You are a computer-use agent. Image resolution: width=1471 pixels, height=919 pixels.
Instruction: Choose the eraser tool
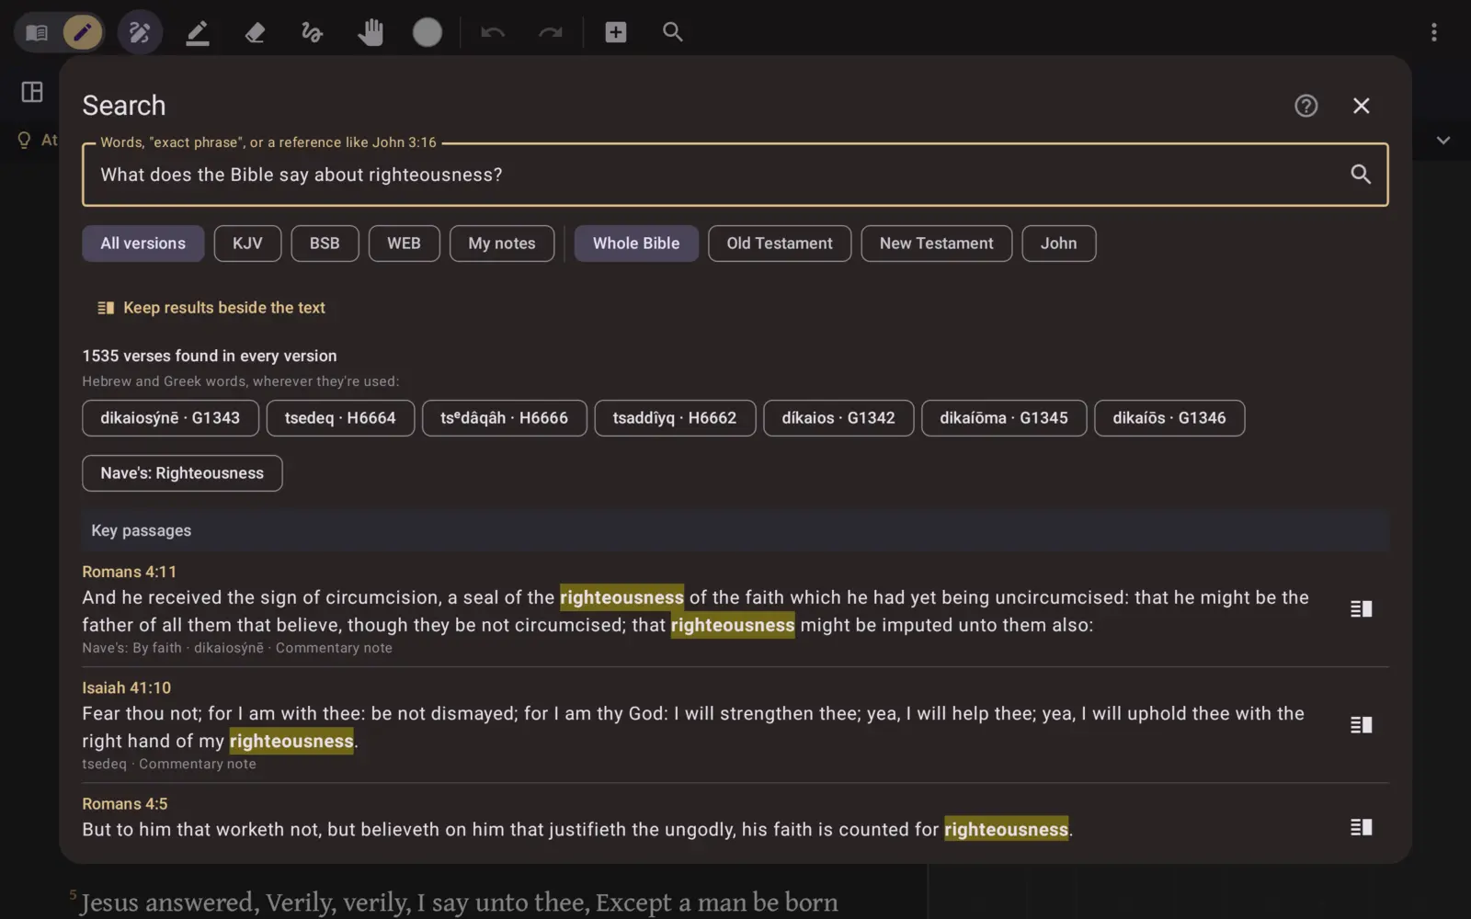click(x=256, y=33)
